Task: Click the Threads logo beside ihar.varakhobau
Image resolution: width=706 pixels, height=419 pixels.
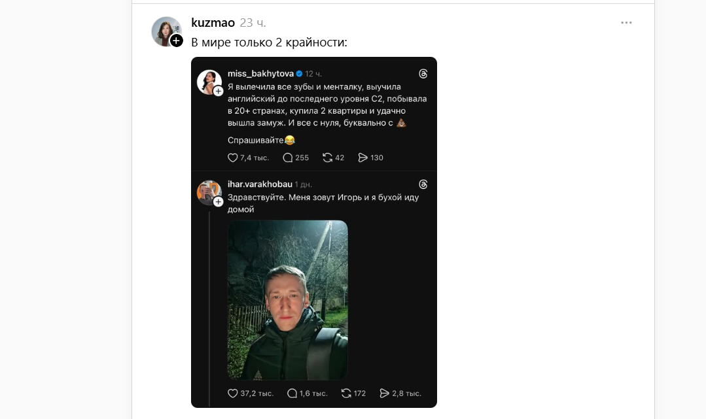Action: click(x=423, y=184)
